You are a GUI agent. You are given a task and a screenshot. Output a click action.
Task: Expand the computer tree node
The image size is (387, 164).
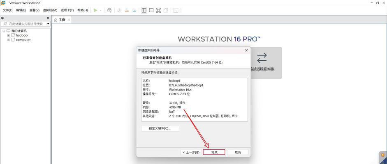coord(8,40)
